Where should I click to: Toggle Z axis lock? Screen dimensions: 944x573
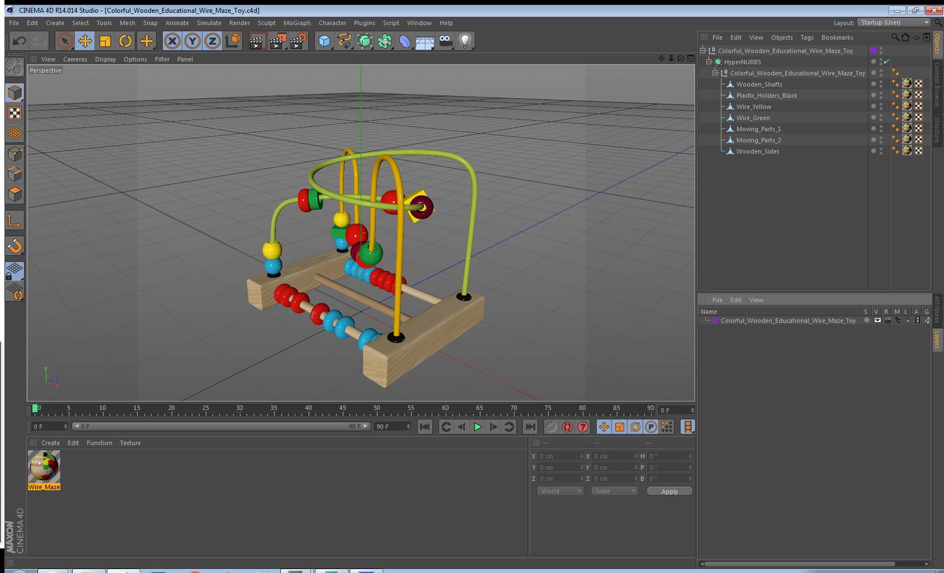click(x=213, y=41)
